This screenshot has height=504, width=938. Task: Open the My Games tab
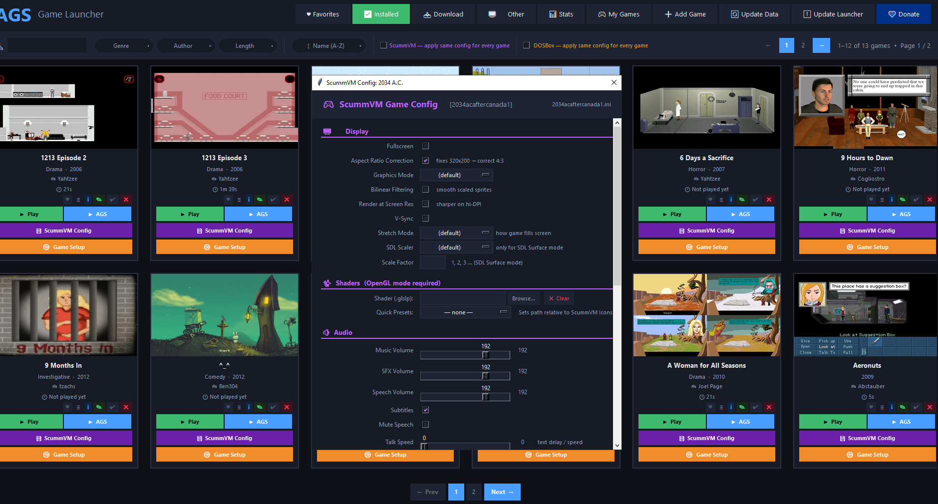coord(619,14)
